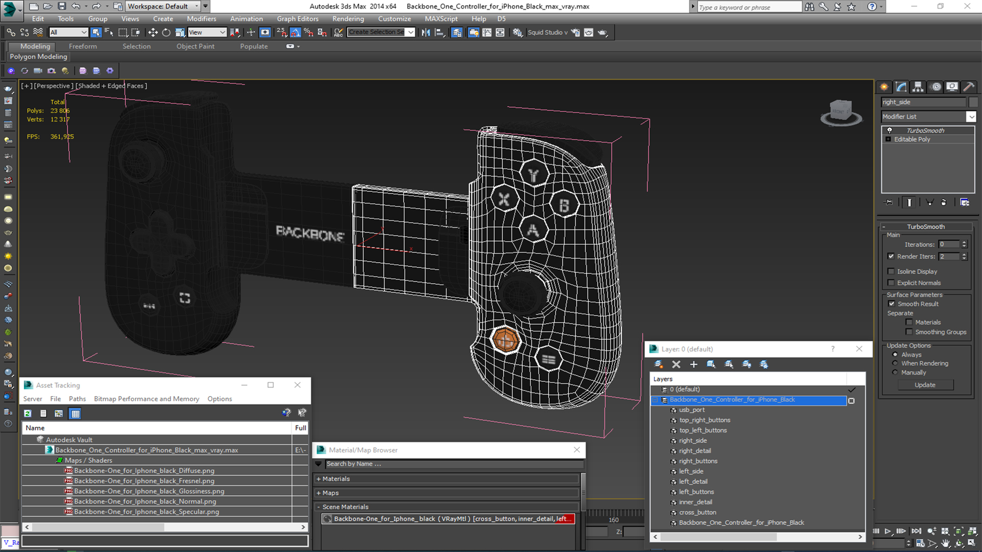The height and width of the screenshot is (552, 982).
Task: Click the teapot Render Production icon
Action: [602, 32]
